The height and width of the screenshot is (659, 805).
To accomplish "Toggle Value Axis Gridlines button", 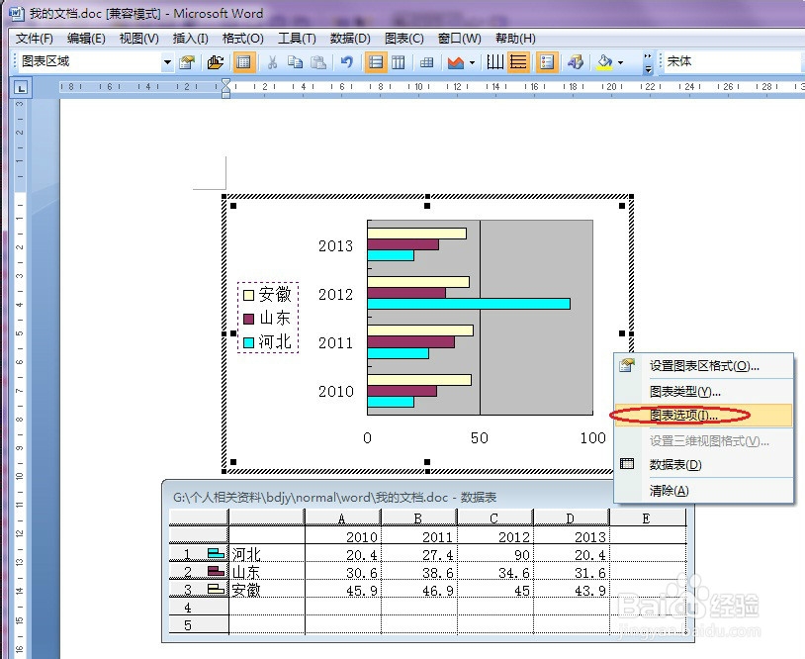I will coord(518,62).
